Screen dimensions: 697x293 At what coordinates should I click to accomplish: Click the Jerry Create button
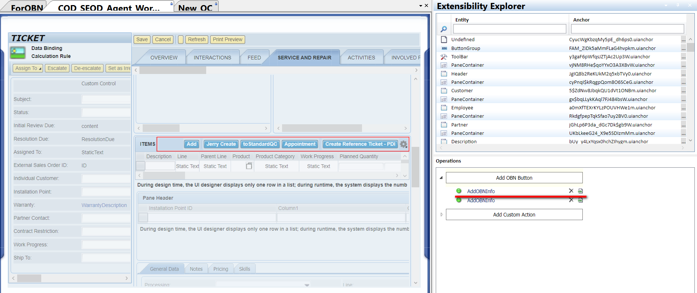pyautogui.click(x=221, y=144)
